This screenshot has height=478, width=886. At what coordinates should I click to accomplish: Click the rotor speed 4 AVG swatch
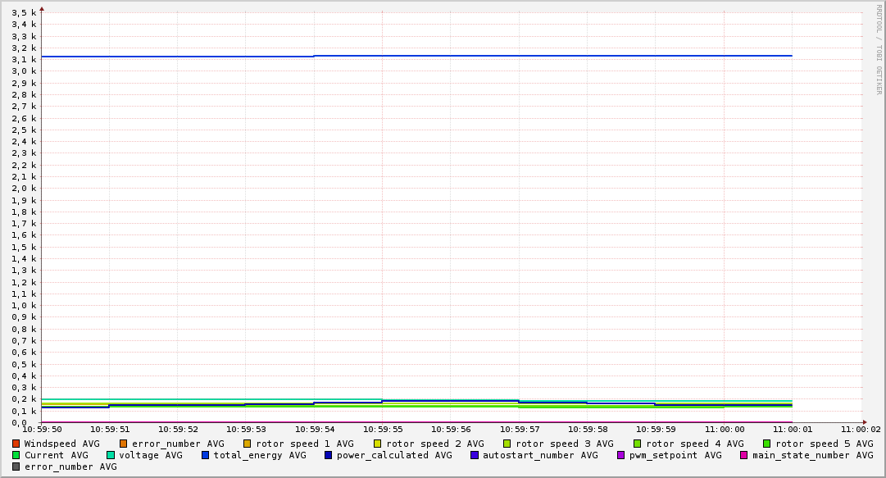click(x=638, y=444)
